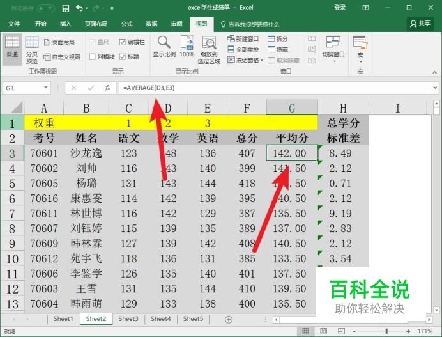This screenshot has width=442, height=337.
Task: Switch to the Sheet1 tab
Action: pos(63,319)
